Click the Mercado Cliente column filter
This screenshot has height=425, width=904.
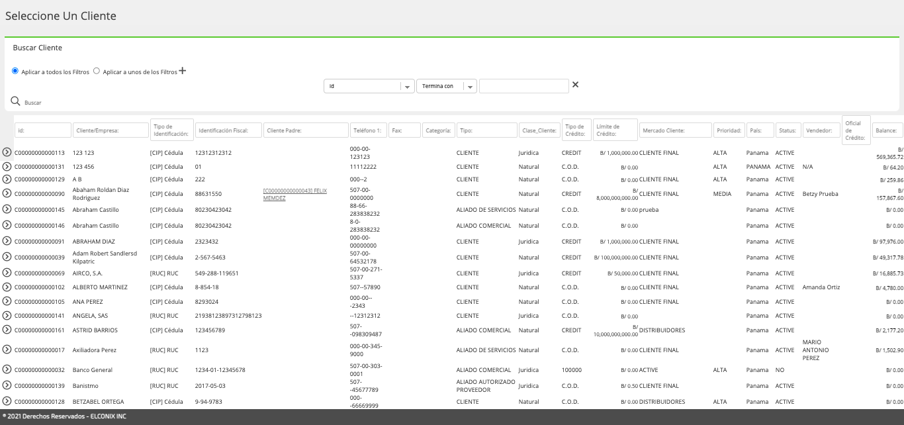676,130
